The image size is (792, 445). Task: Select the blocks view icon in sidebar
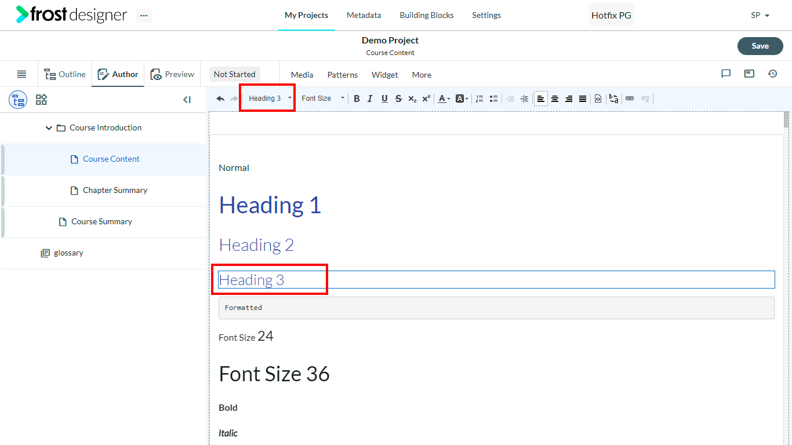pos(41,100)
